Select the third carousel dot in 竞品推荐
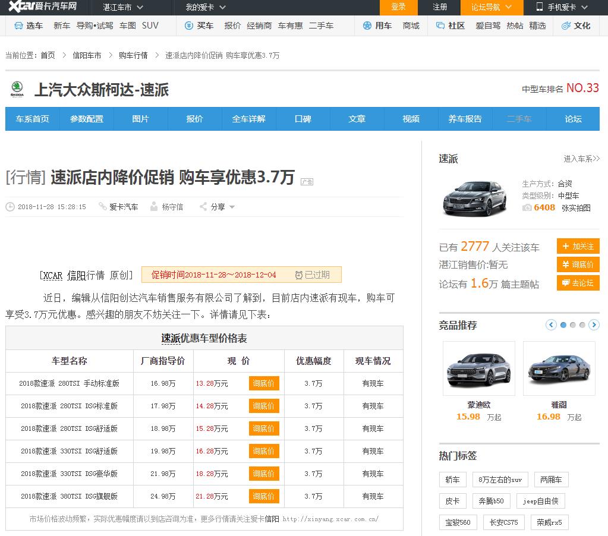 [x=582, y=325]
